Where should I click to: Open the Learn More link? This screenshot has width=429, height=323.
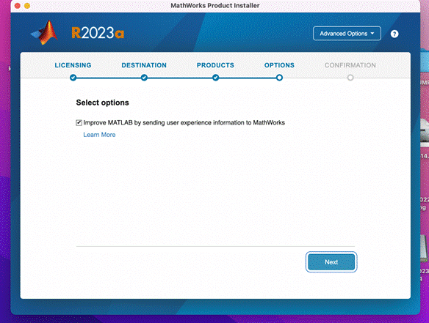point(99,135)
